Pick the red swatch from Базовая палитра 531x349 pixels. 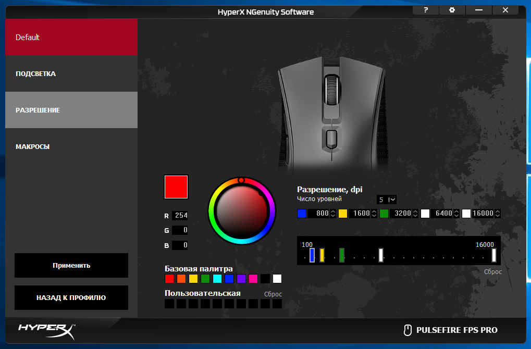tap(169, 279)
